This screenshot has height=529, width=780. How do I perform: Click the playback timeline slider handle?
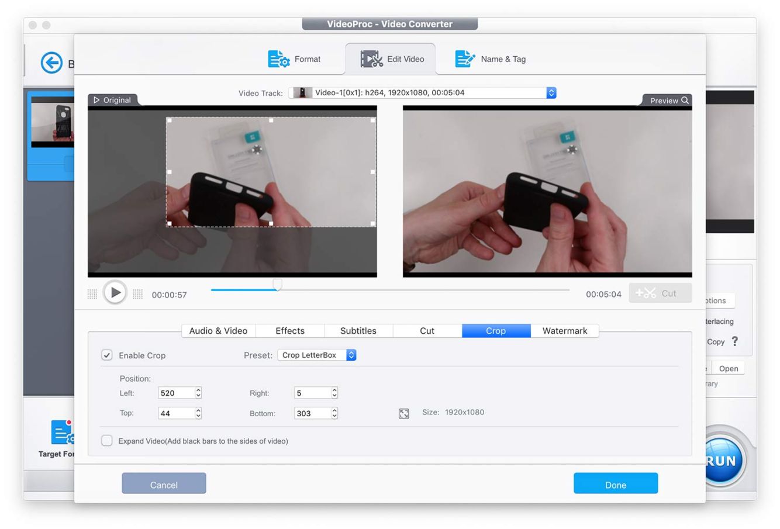coord(278,285)
